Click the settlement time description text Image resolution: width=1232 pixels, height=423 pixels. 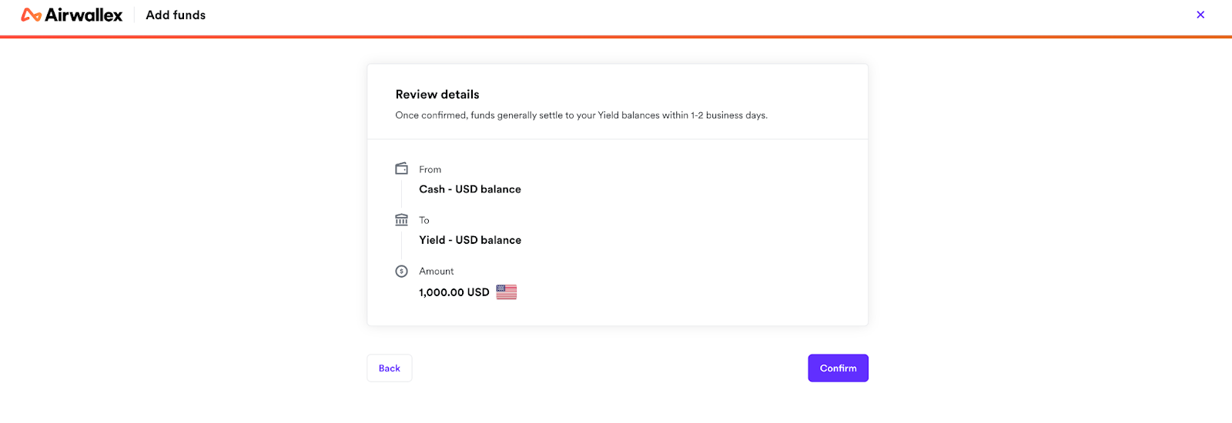pos(581,115)
